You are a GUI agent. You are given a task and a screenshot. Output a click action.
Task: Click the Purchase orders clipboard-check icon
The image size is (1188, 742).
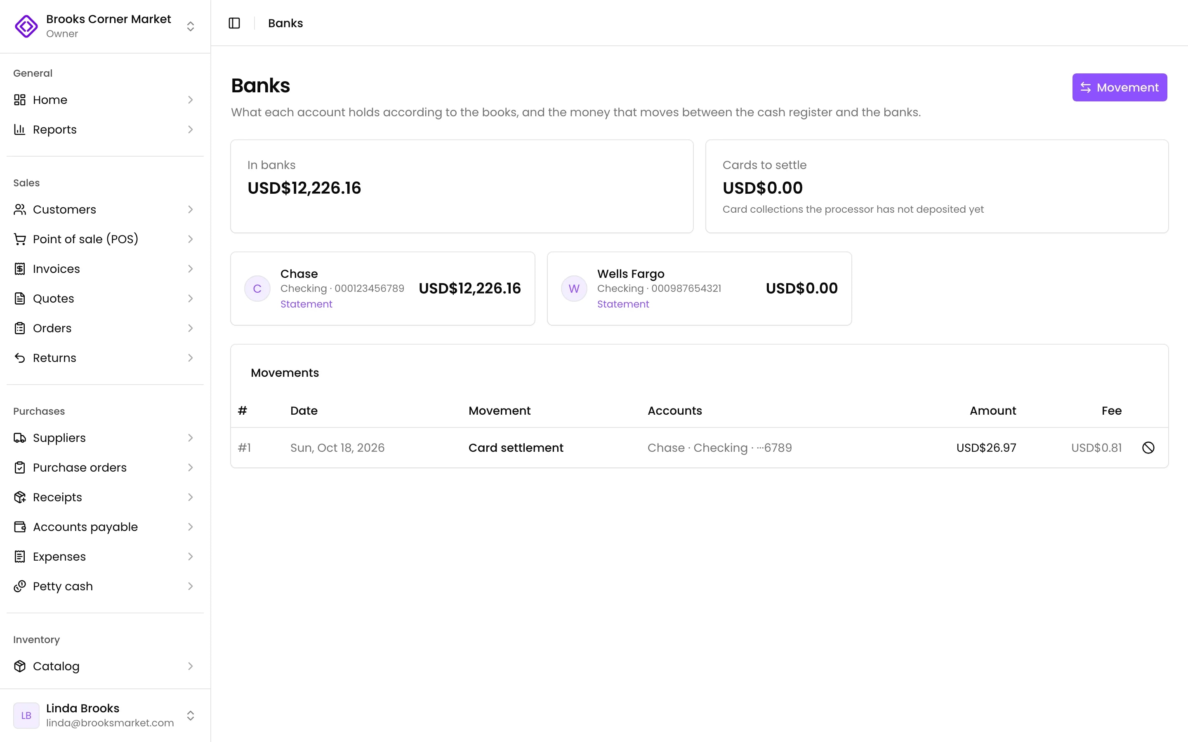20,468
